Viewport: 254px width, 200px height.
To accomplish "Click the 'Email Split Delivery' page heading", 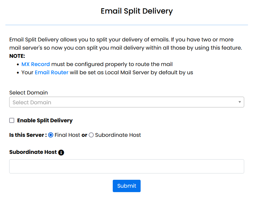I will pos(137,11).
